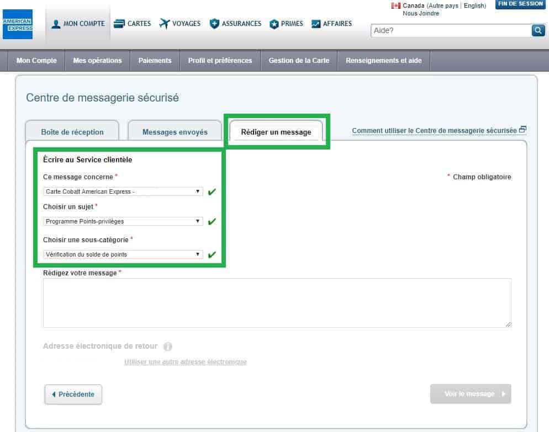
Task: Open Mon Compte person icon menu
Action: coord(56,24)
